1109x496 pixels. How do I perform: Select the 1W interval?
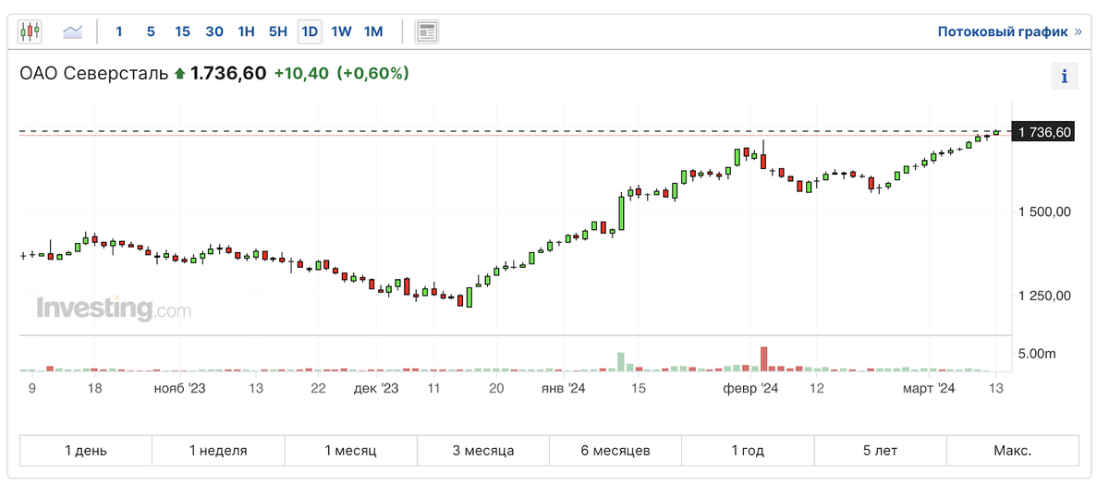[341, 31]
